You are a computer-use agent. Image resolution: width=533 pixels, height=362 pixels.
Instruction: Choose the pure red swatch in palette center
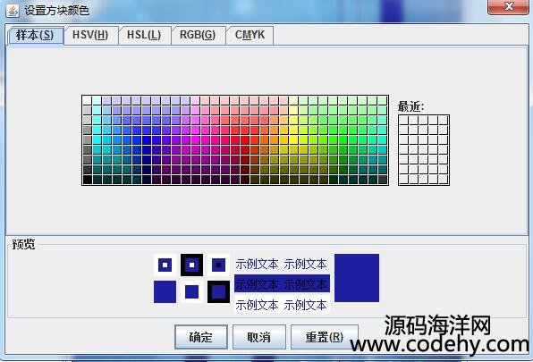pos(245,140)
